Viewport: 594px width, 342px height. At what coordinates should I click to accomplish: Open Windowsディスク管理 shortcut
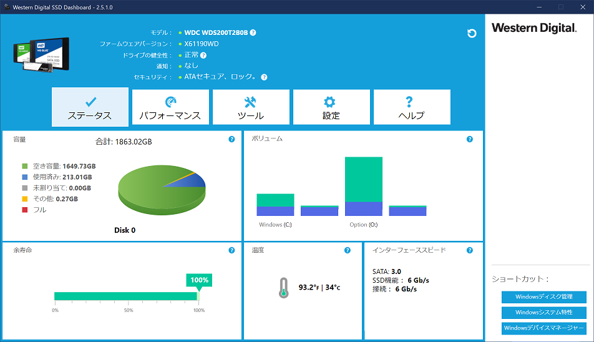[544, 297]
